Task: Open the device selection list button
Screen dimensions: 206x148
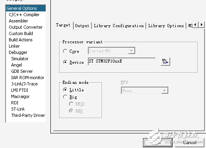Action: [x=165, y=61]
